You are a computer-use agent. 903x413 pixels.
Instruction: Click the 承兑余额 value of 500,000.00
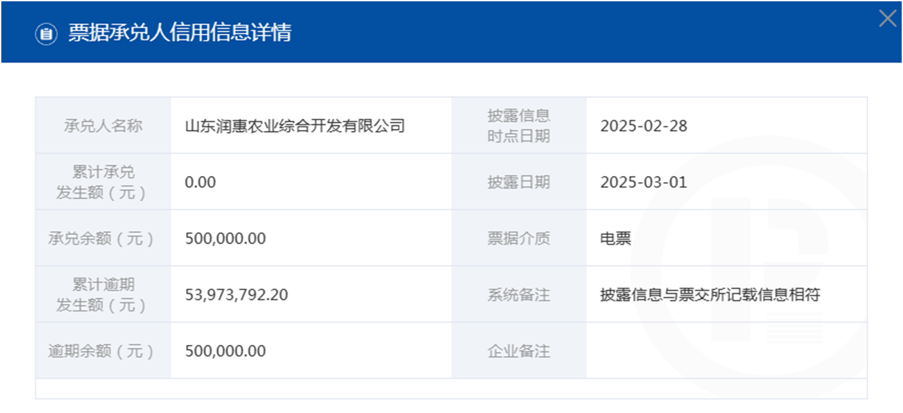226,238
